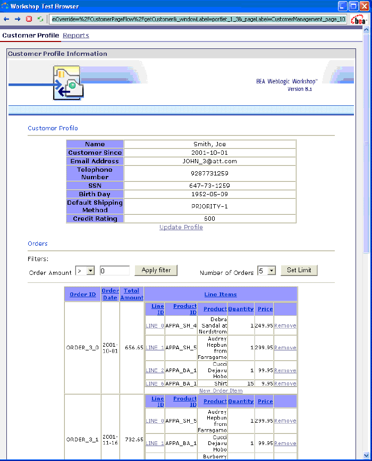Open LINE_2 of ORDER_3_0
This screenshot has width=372, height=461.
point(155,371)
